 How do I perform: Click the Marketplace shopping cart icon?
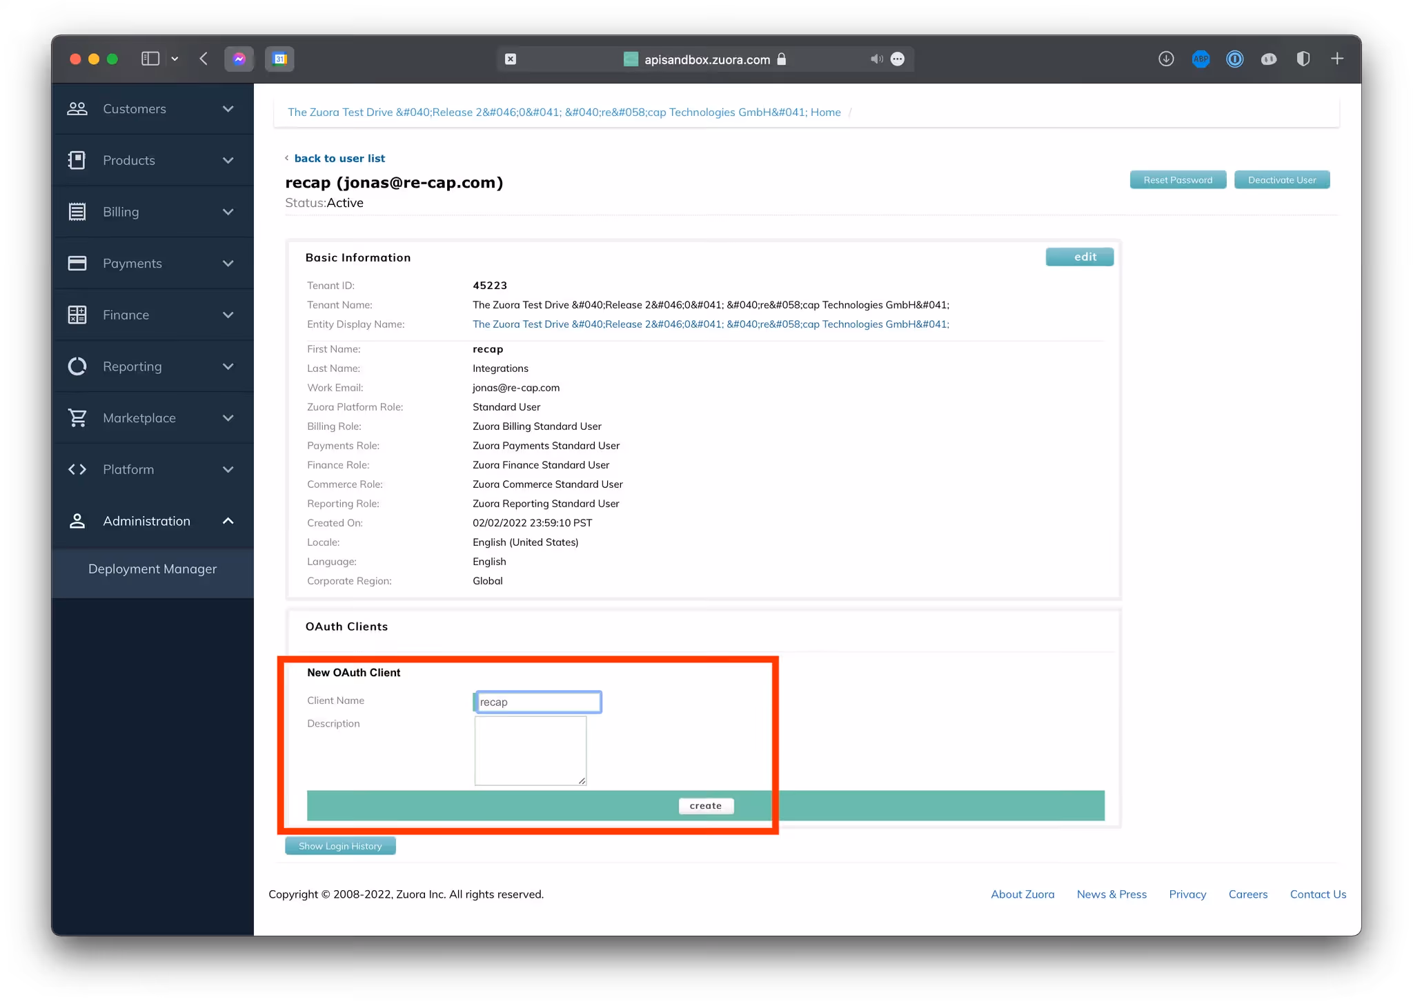(x=77, y=418)
